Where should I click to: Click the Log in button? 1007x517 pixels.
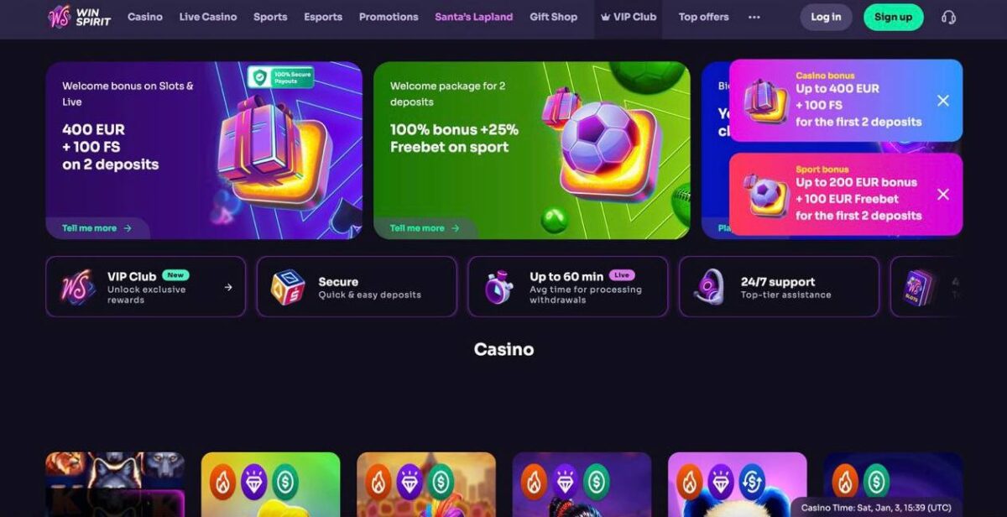click(826, 17)
